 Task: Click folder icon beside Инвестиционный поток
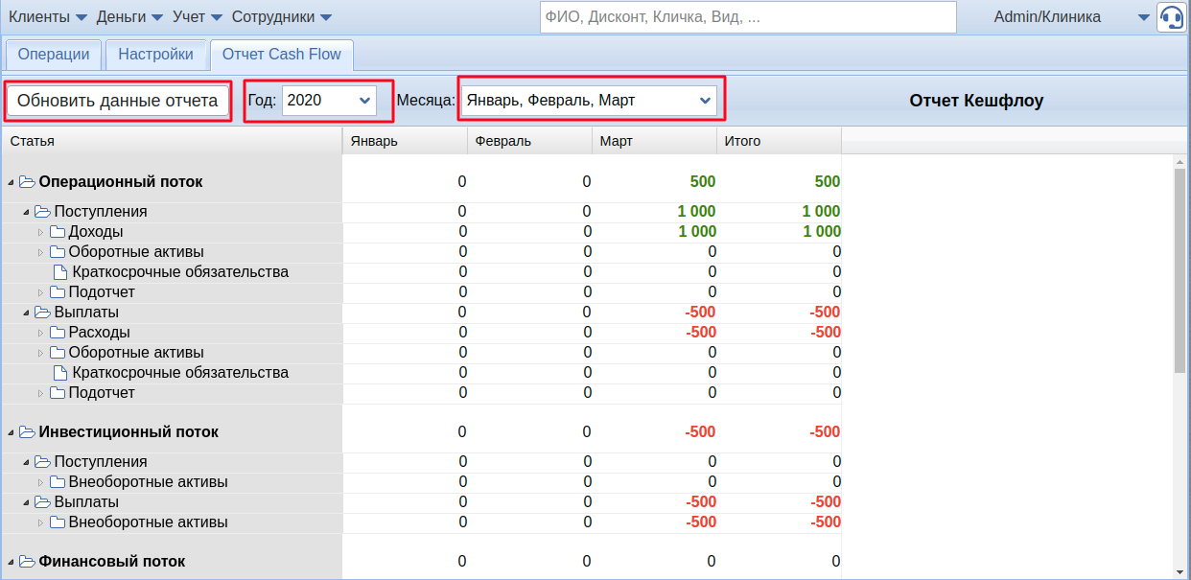coord(27,433)
